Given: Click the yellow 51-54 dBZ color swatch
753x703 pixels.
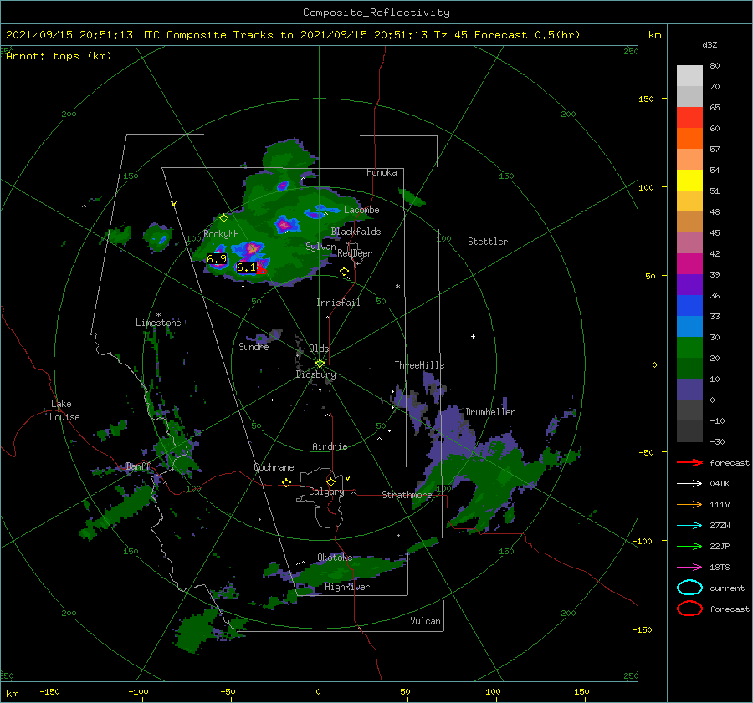Looking at the screenshot, I should 689,180.
